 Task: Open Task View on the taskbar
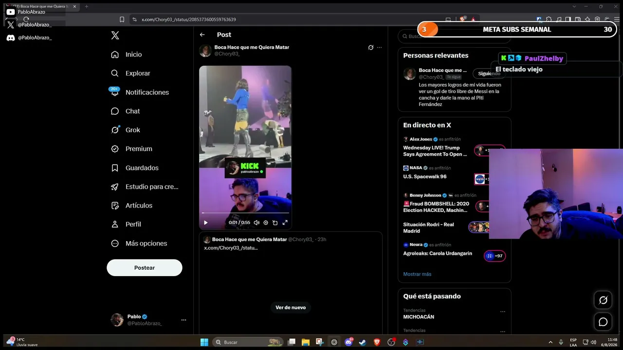point(292,342)
